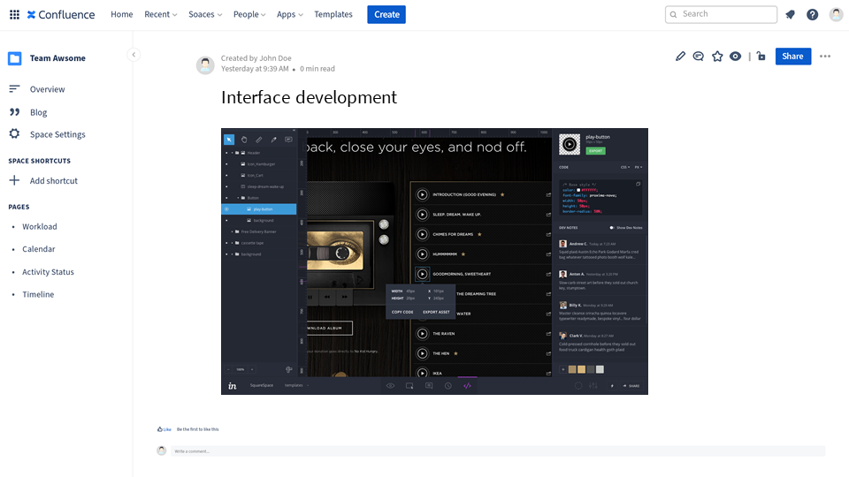Open the notifications bell icon
Viewport: 849px width, 477px height.
click(x=790, y=15)
